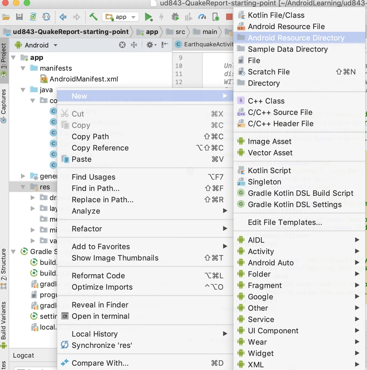The image size is (367, 370).
Task: Click the Run with Coverage icon
Action: coord(189,17)
